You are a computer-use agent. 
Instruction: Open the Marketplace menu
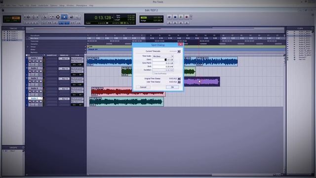(81, 5)
